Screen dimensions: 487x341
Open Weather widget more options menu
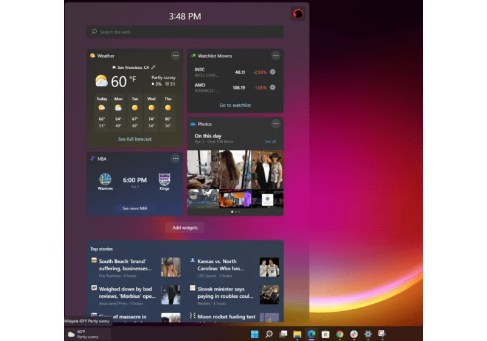pos(175,55)
